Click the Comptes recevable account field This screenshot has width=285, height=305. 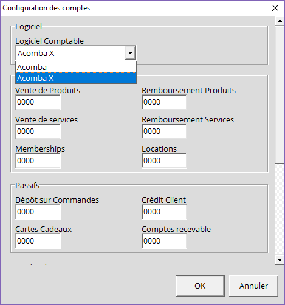tap(164, 241)
